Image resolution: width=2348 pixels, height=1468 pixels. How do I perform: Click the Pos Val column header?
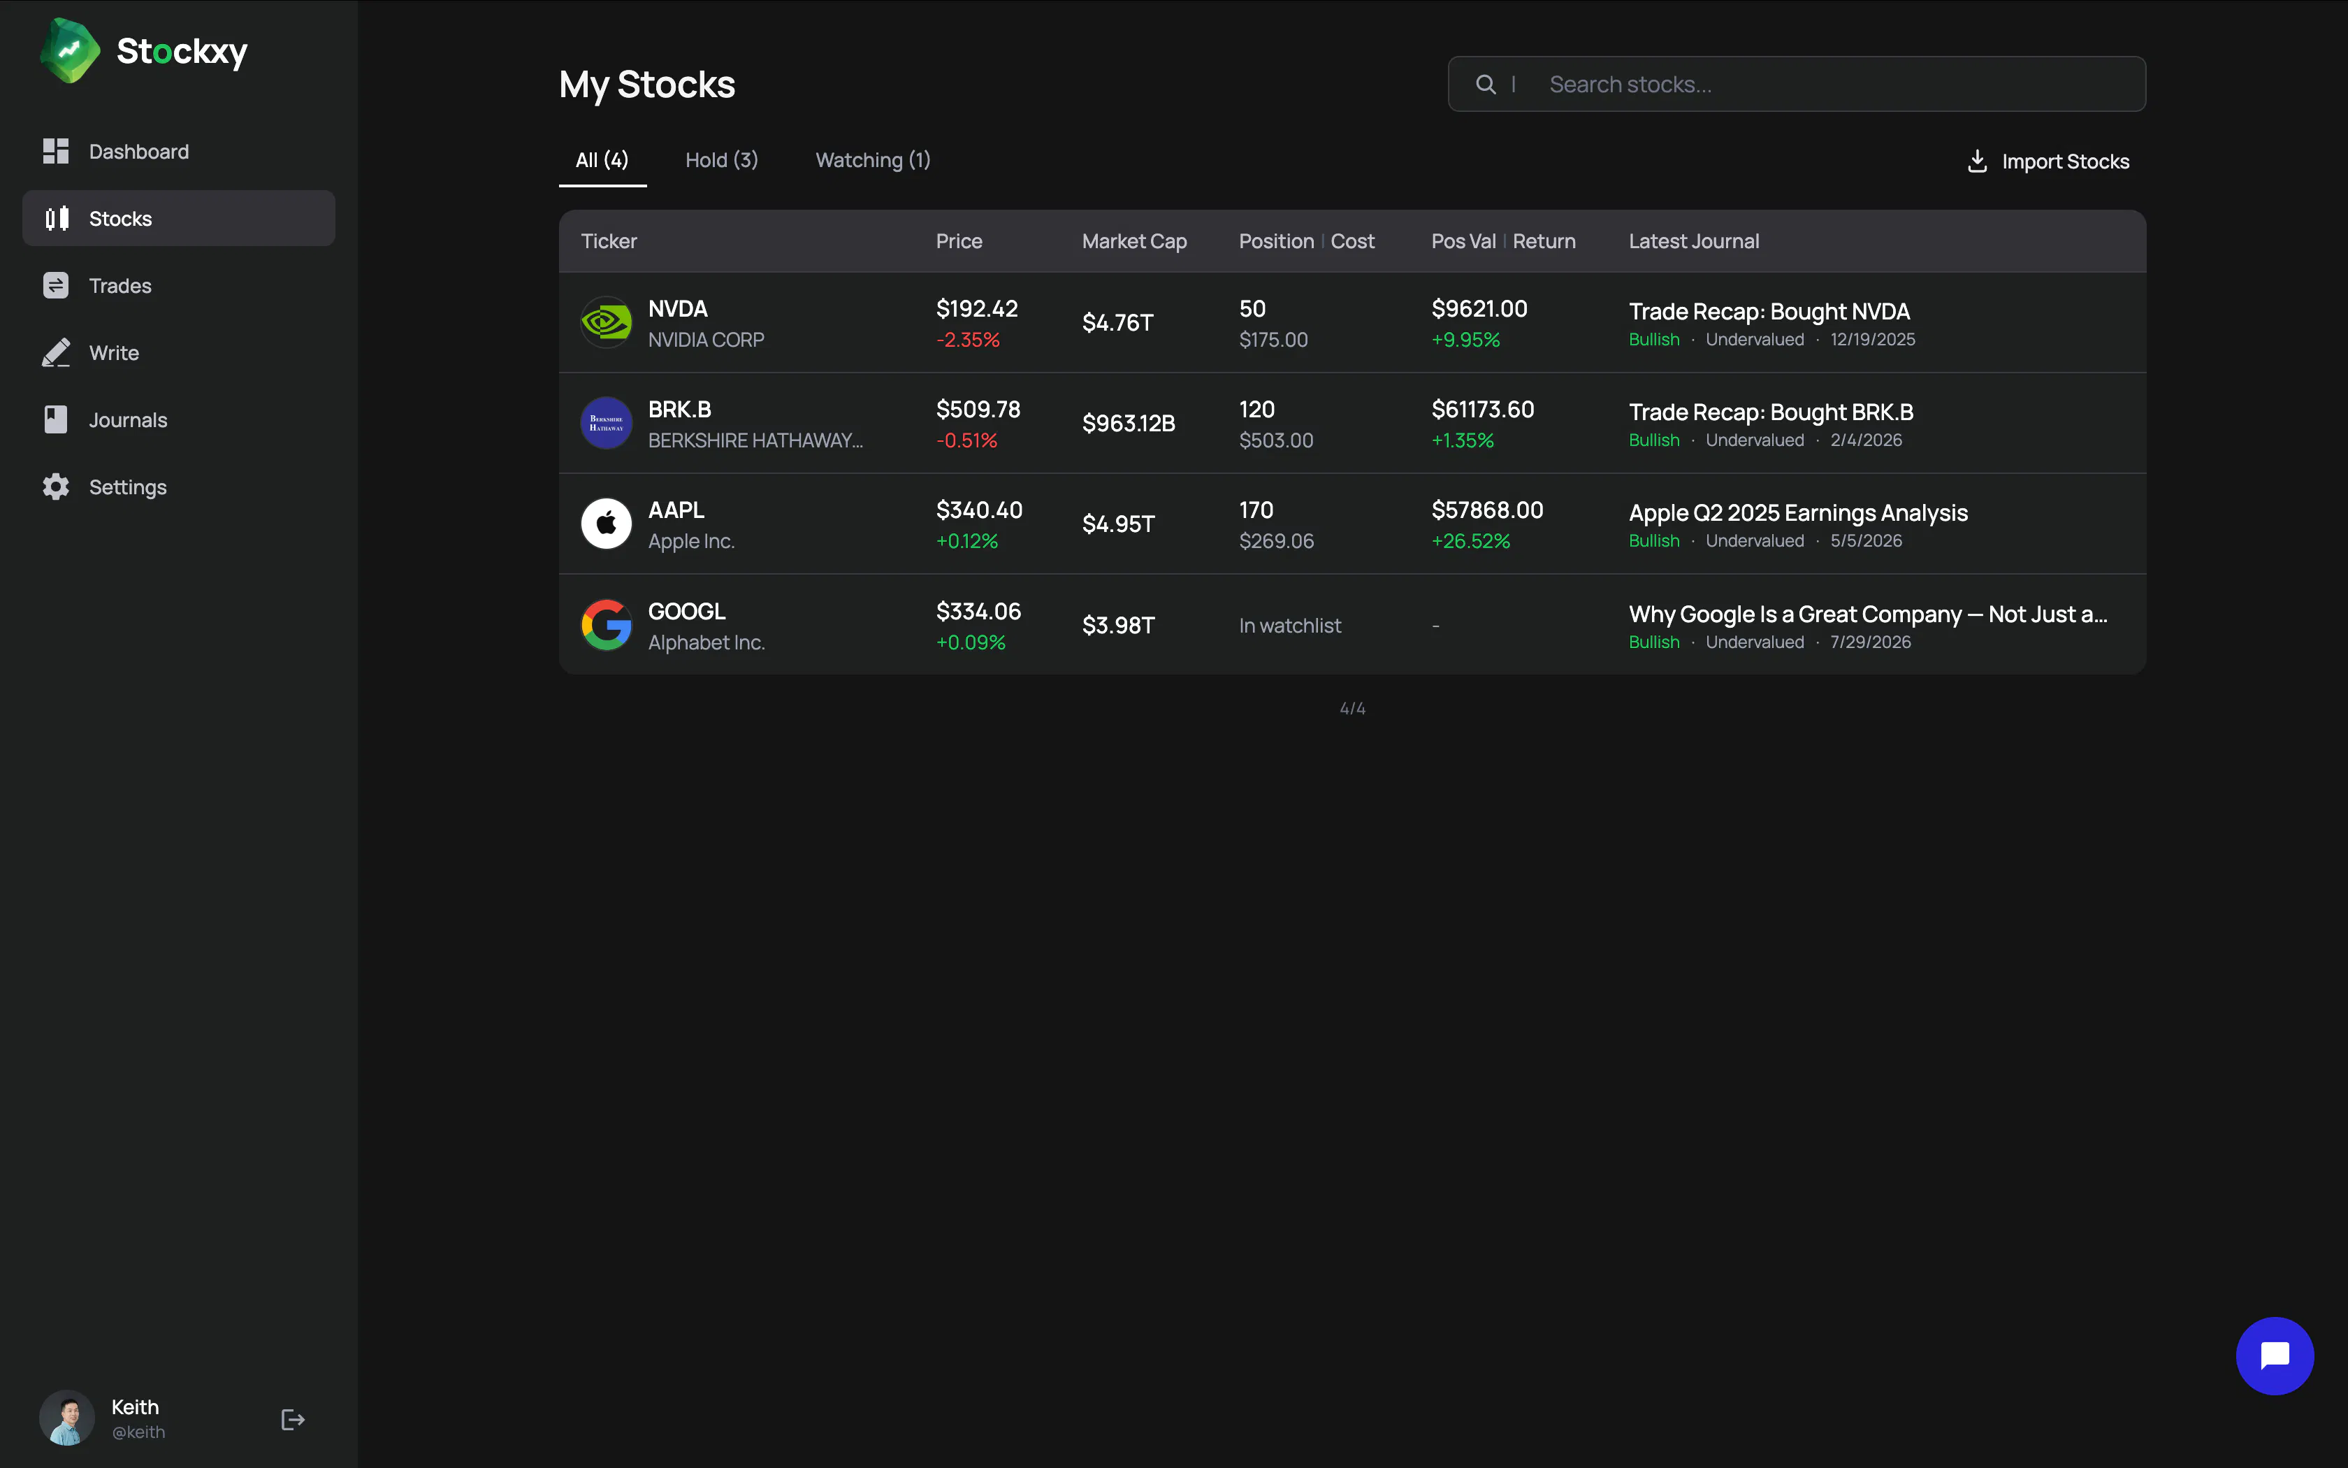point(1463,240)
